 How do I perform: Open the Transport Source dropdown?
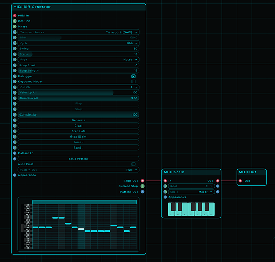pos(78,32)
